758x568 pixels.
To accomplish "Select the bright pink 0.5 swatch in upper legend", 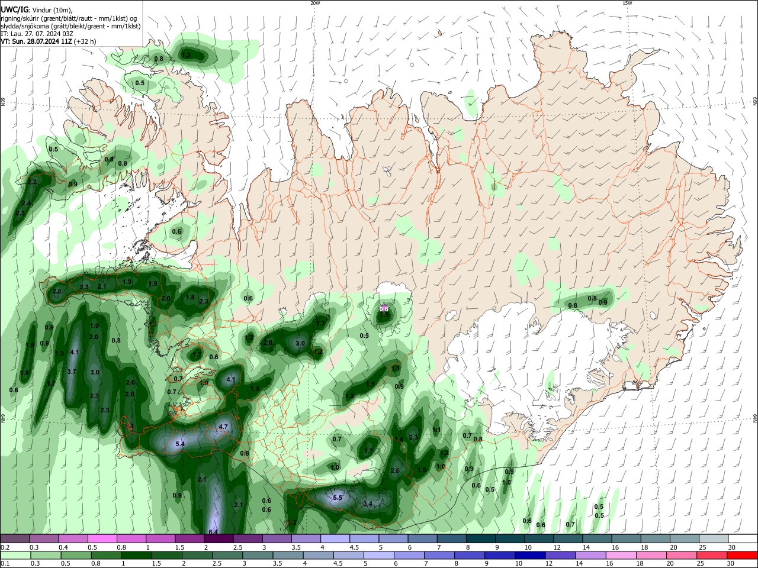I will (x=102, y=539).
